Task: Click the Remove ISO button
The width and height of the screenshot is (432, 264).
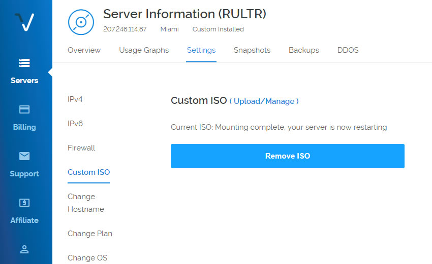Action: point(288,156)
